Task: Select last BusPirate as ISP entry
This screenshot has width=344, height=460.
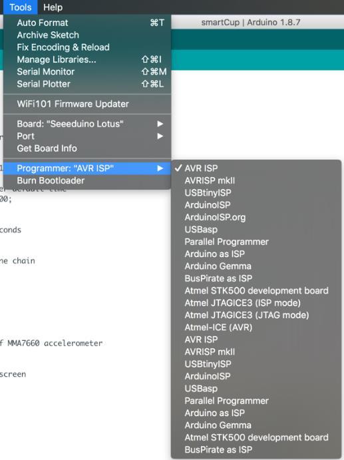Action: [x=256, y=450]
